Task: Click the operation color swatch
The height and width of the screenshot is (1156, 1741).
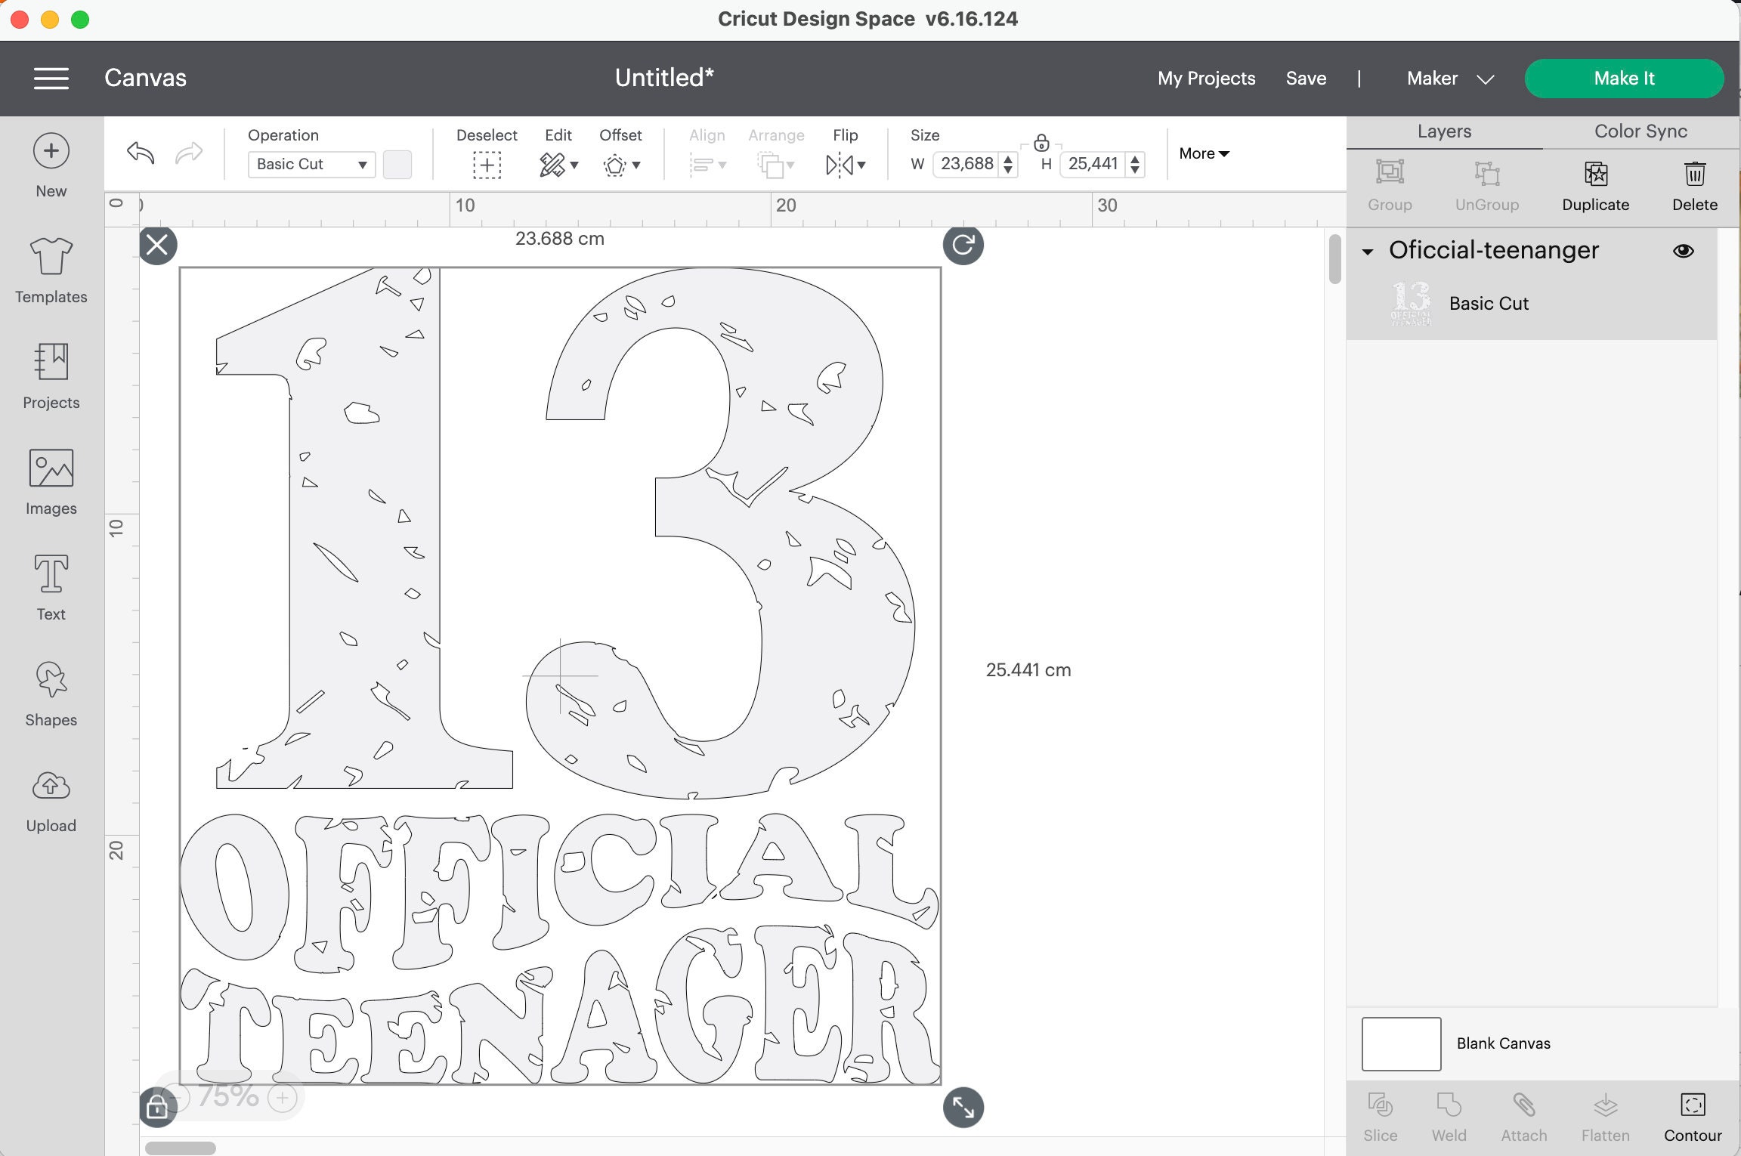Action: pyautogui.click(x=397, y=164)
